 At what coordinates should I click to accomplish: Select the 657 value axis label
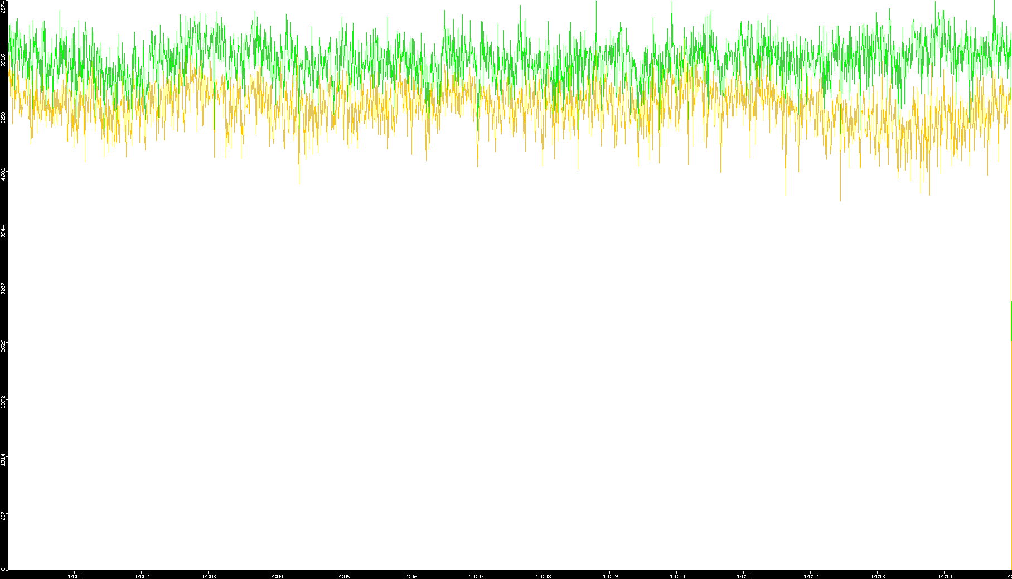[x=4, y=516]
